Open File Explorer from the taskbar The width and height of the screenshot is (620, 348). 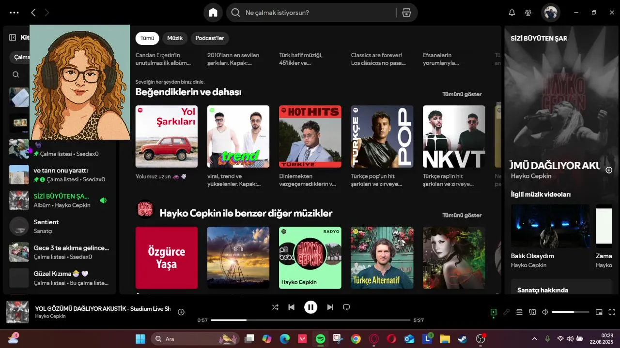coord(445,339)
